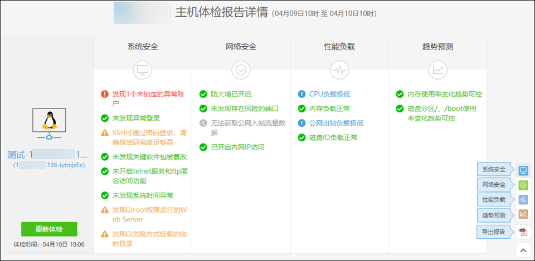This screenshot has width=535, height=261.
Task: Click the 导出报告 label button
Action: (494, 232)
